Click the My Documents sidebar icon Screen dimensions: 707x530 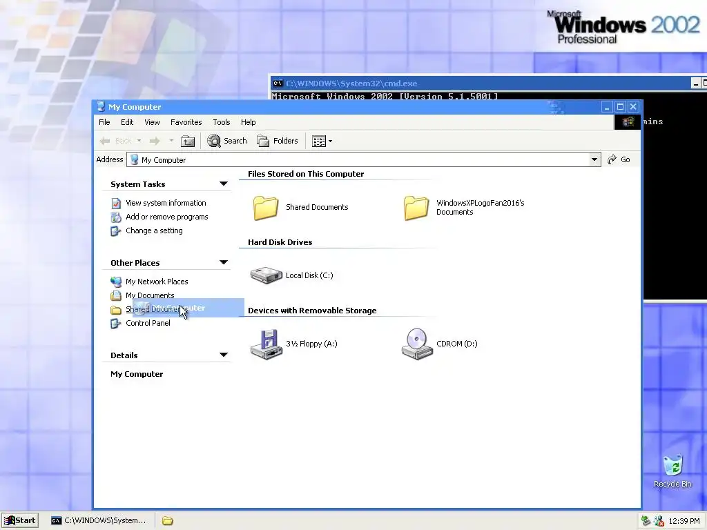tap(116, 296)
